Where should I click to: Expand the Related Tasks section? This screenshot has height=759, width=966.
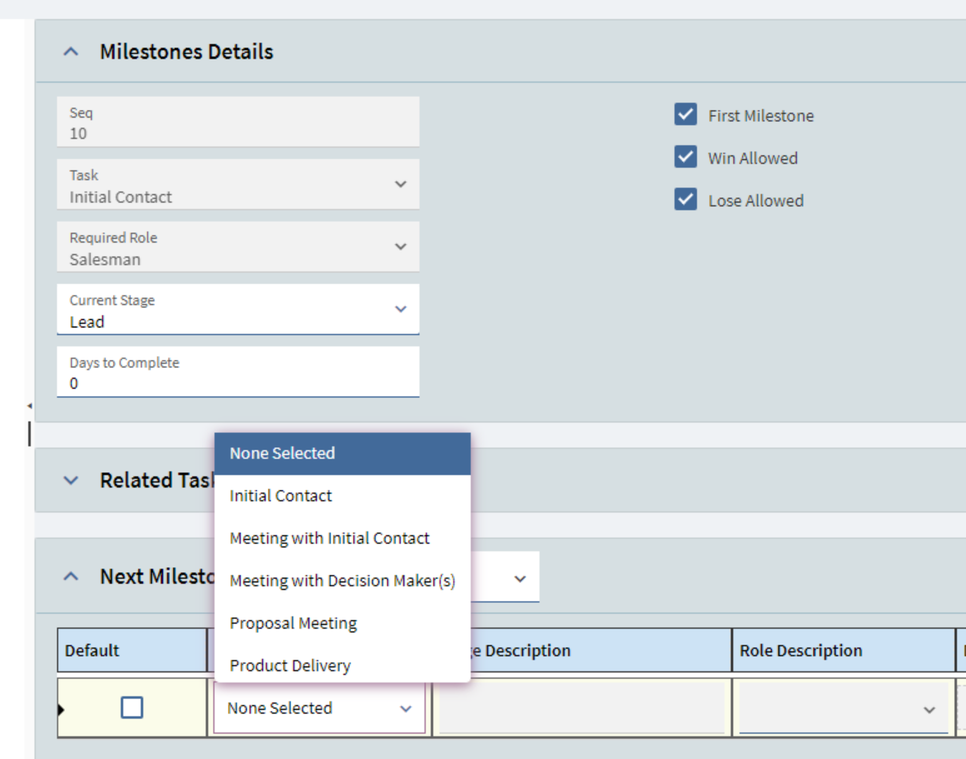click(71, 480)
